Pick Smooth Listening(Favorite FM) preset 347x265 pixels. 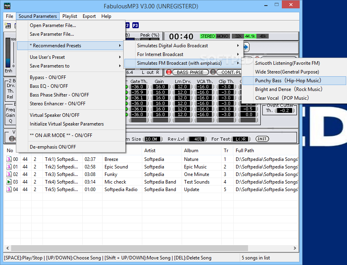click(294, 63)
